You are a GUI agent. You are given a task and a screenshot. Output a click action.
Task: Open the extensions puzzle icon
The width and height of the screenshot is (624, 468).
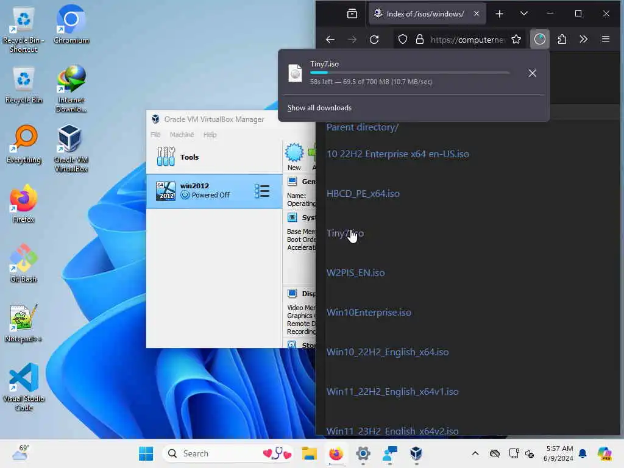pos(562,40)
